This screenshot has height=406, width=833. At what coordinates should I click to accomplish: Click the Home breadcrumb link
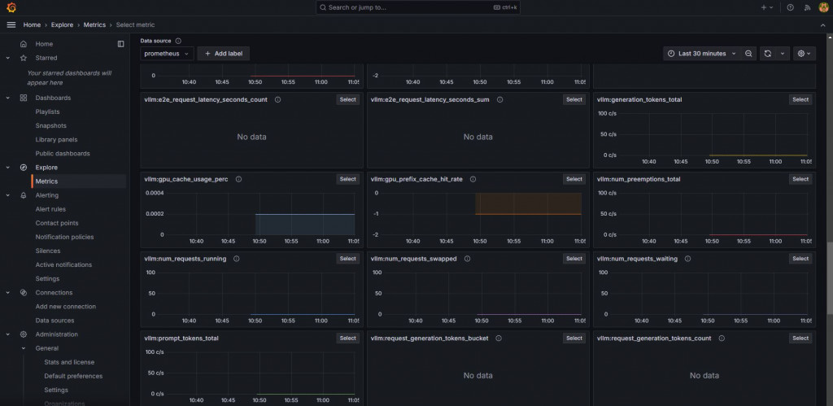[32, 25]
